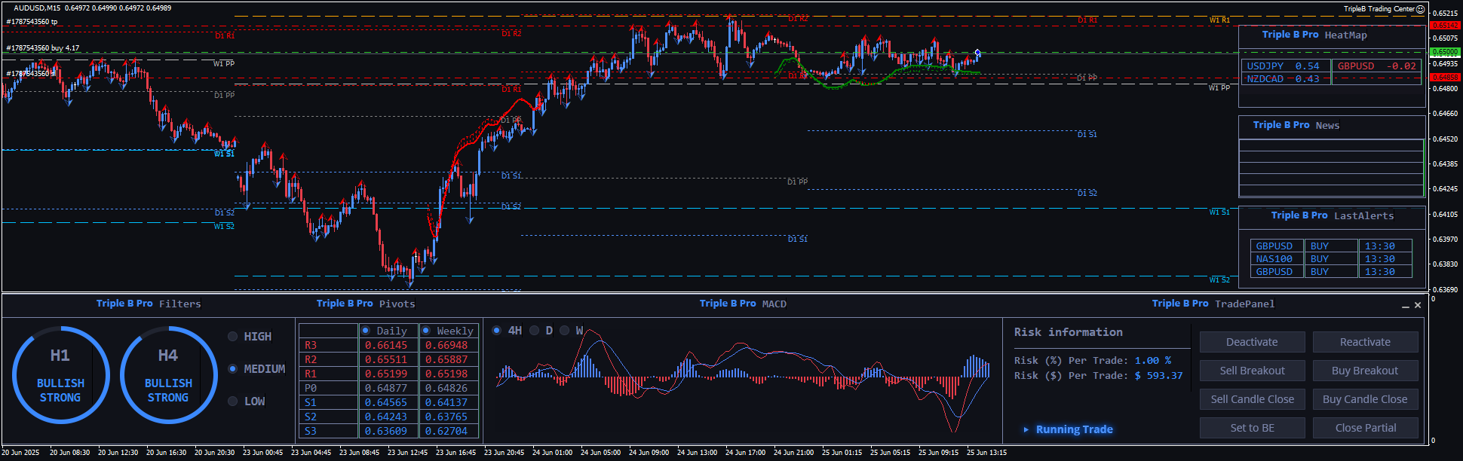This screenshot has width=1463, height=461.
Task: Toggle the Weekly pivots radio button
Action: point(426,331)
